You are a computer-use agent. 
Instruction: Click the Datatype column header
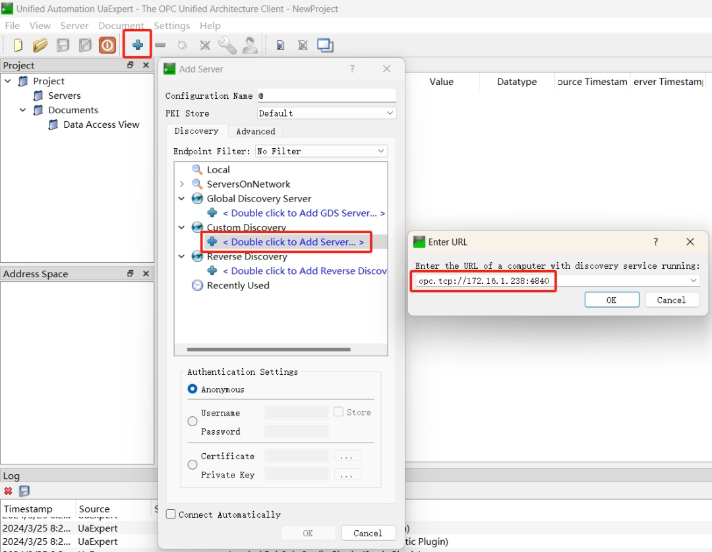coord(517,82)
